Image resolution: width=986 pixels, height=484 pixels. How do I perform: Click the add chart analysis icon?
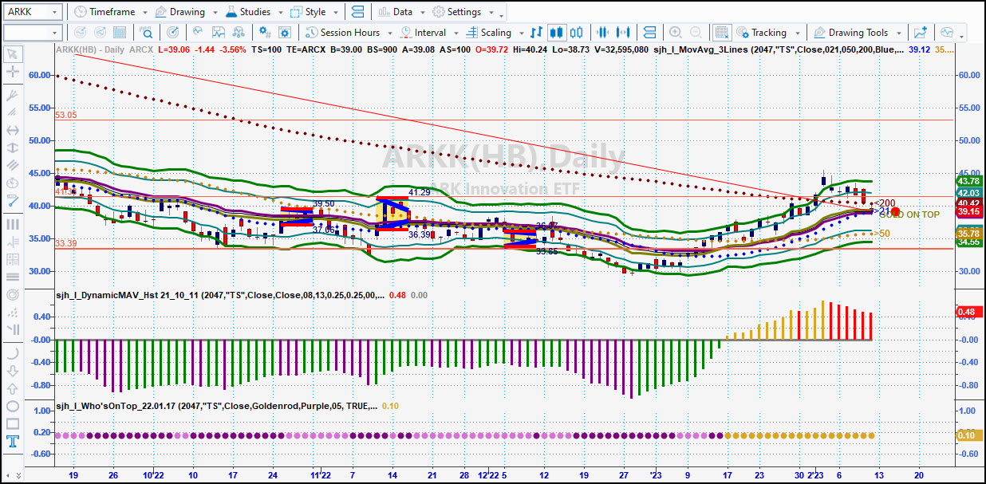pos(921,33)
